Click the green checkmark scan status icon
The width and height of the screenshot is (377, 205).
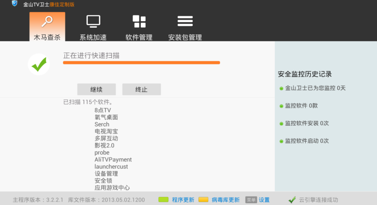(39, 64)
